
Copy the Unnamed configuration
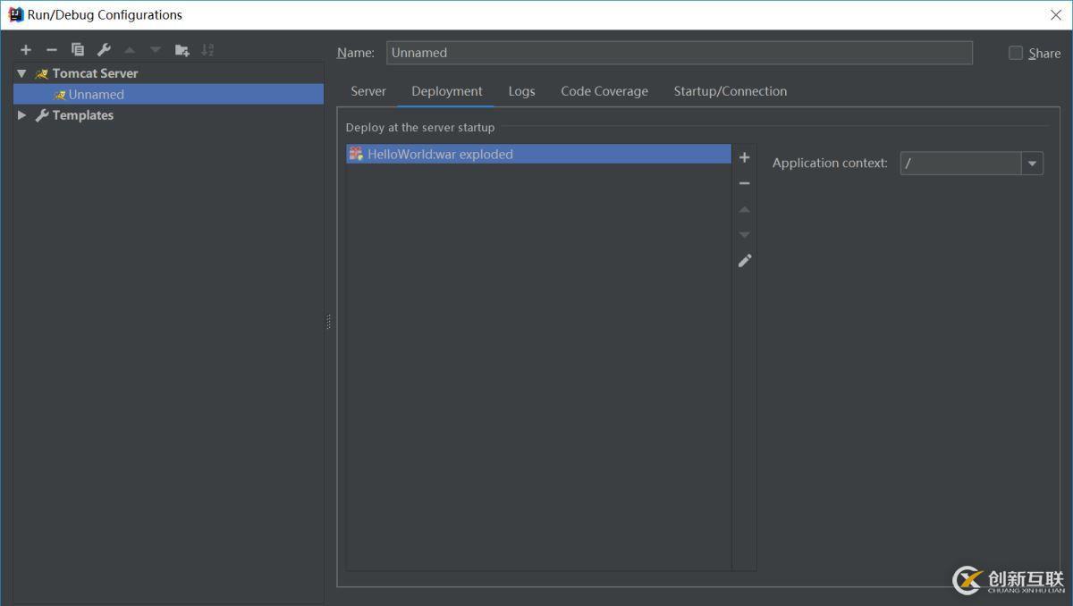click(x=77, y=49)
